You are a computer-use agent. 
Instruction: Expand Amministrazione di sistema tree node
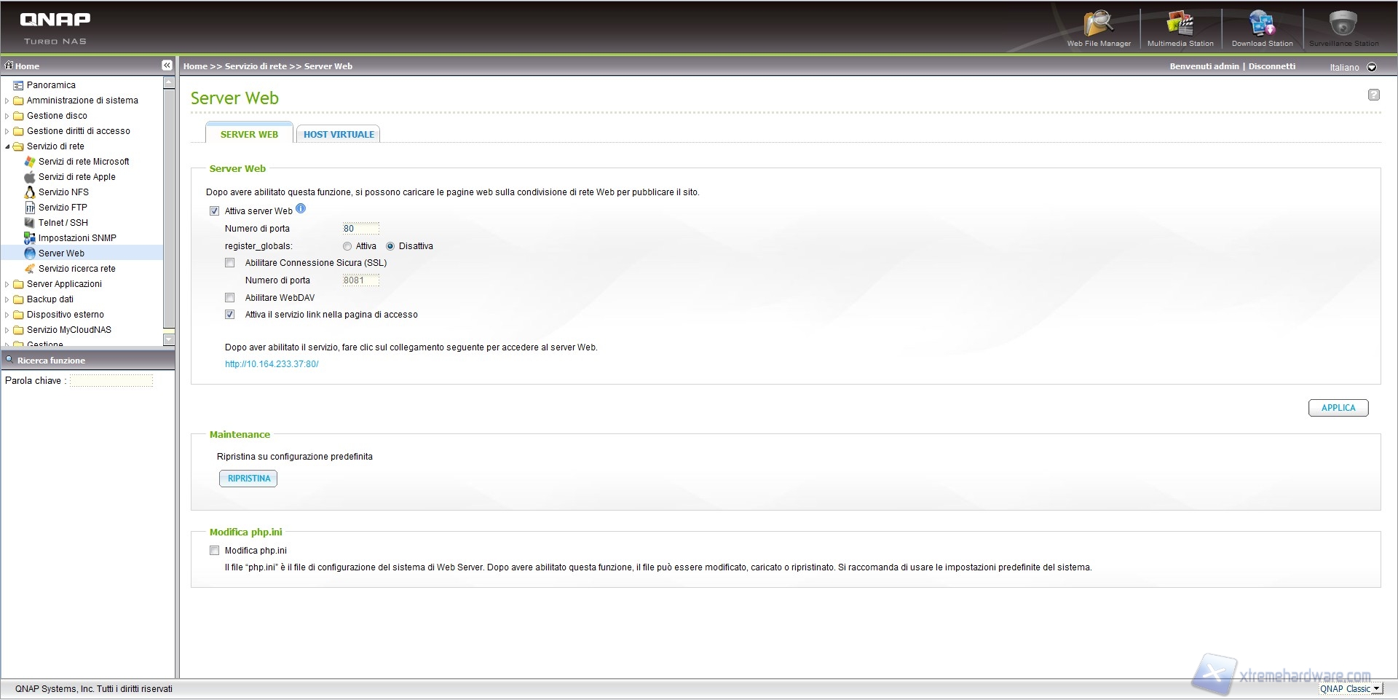coord(7,101)
